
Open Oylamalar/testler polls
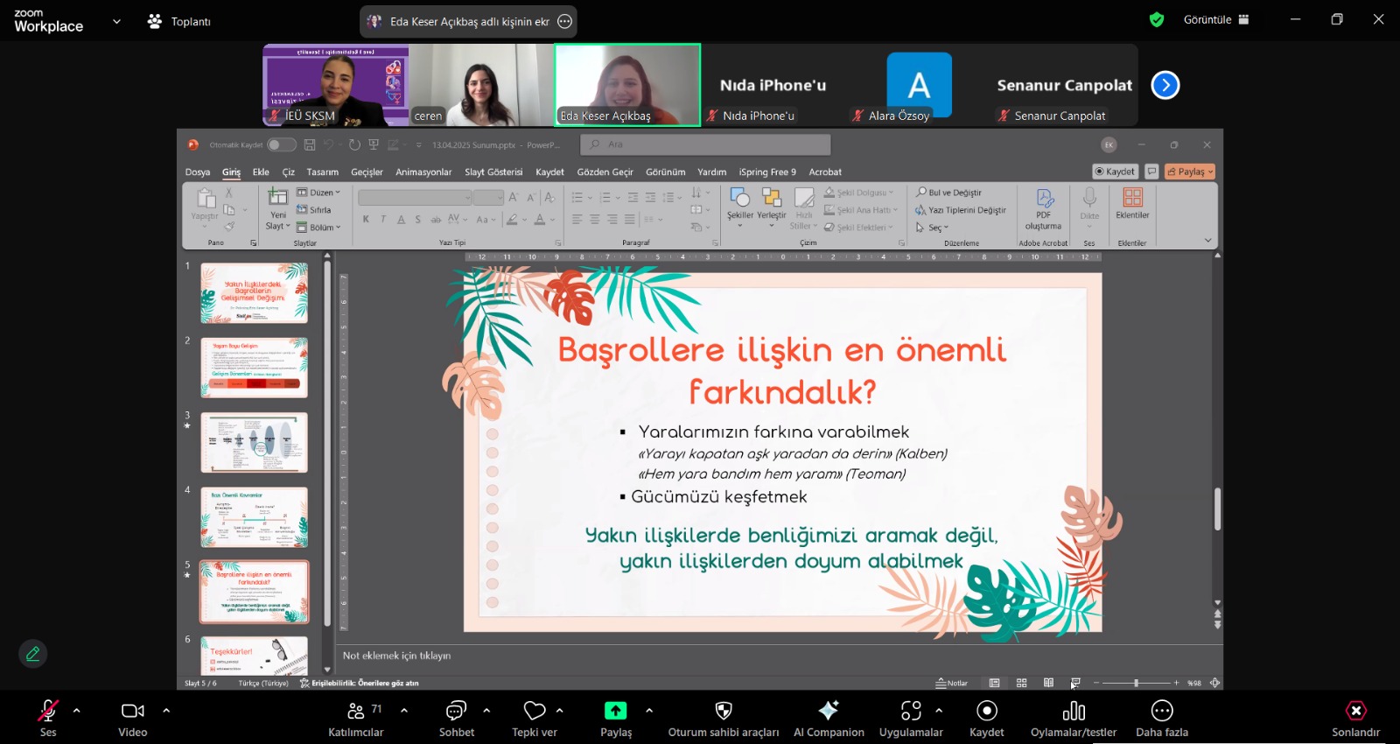[1073, 712]
